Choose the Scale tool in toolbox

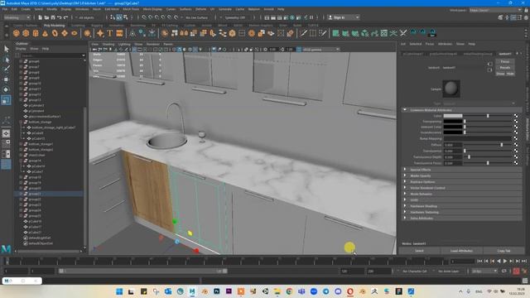pos(6,100)
